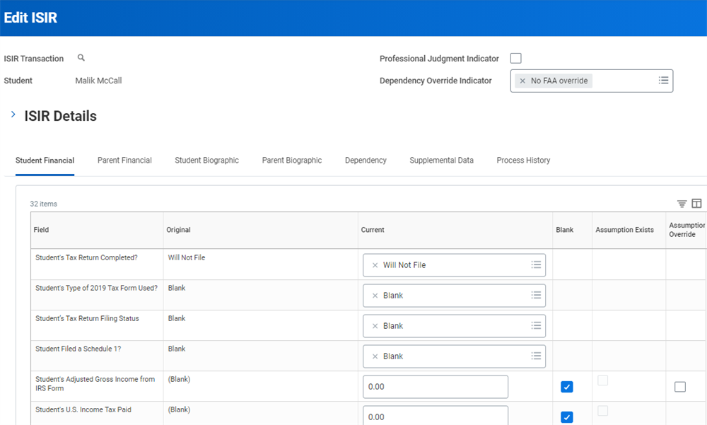Image resolution: width=707 pixels, height=425 pixels.
Task: Click the table filter icon
Action: (x=682, y=204)
